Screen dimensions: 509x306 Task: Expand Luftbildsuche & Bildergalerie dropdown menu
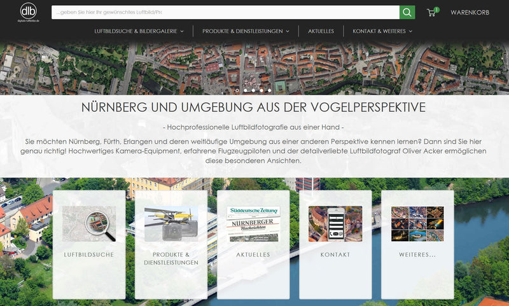click(139, 31)
